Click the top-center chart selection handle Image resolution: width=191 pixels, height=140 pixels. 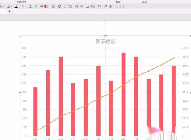tap(106, 36)
